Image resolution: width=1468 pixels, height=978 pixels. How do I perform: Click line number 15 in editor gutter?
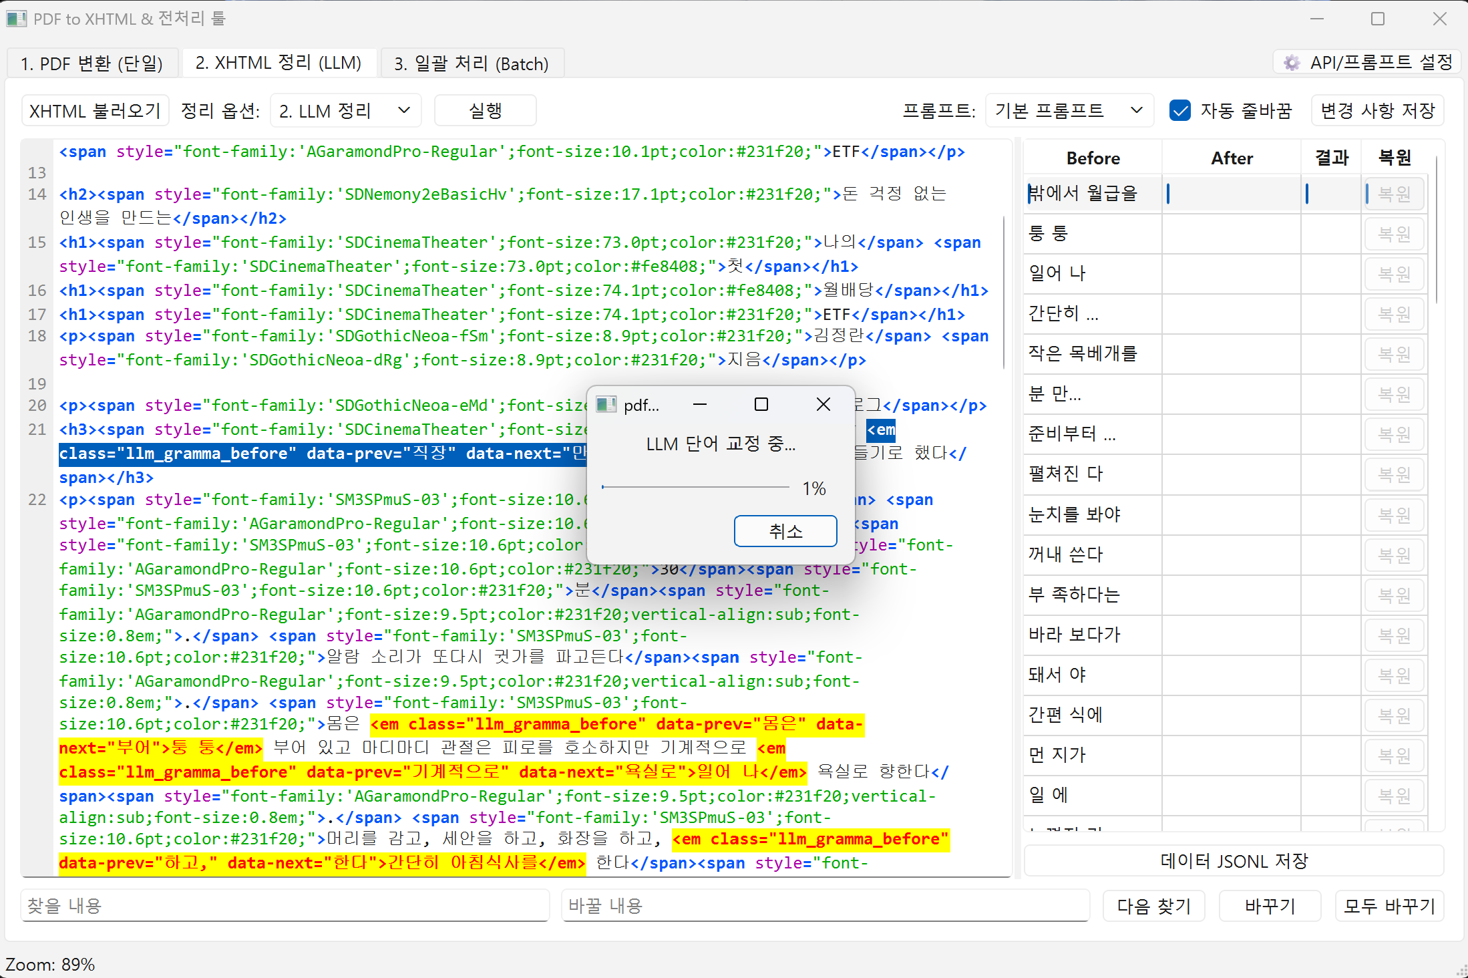click(x=37, y=242)
